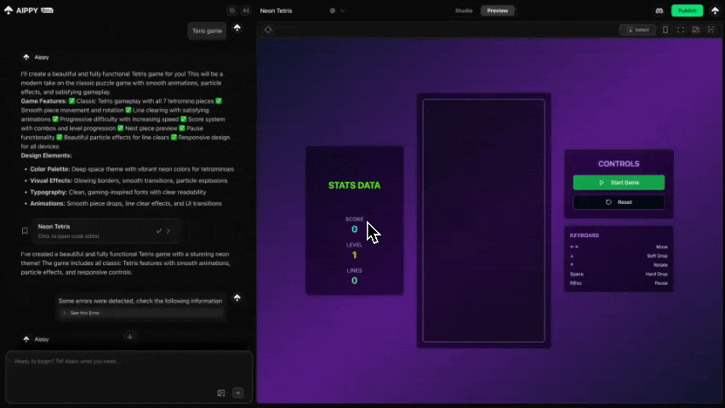
Task: Click the Aippy avatar above first response
Action: [x=26, y=57]
